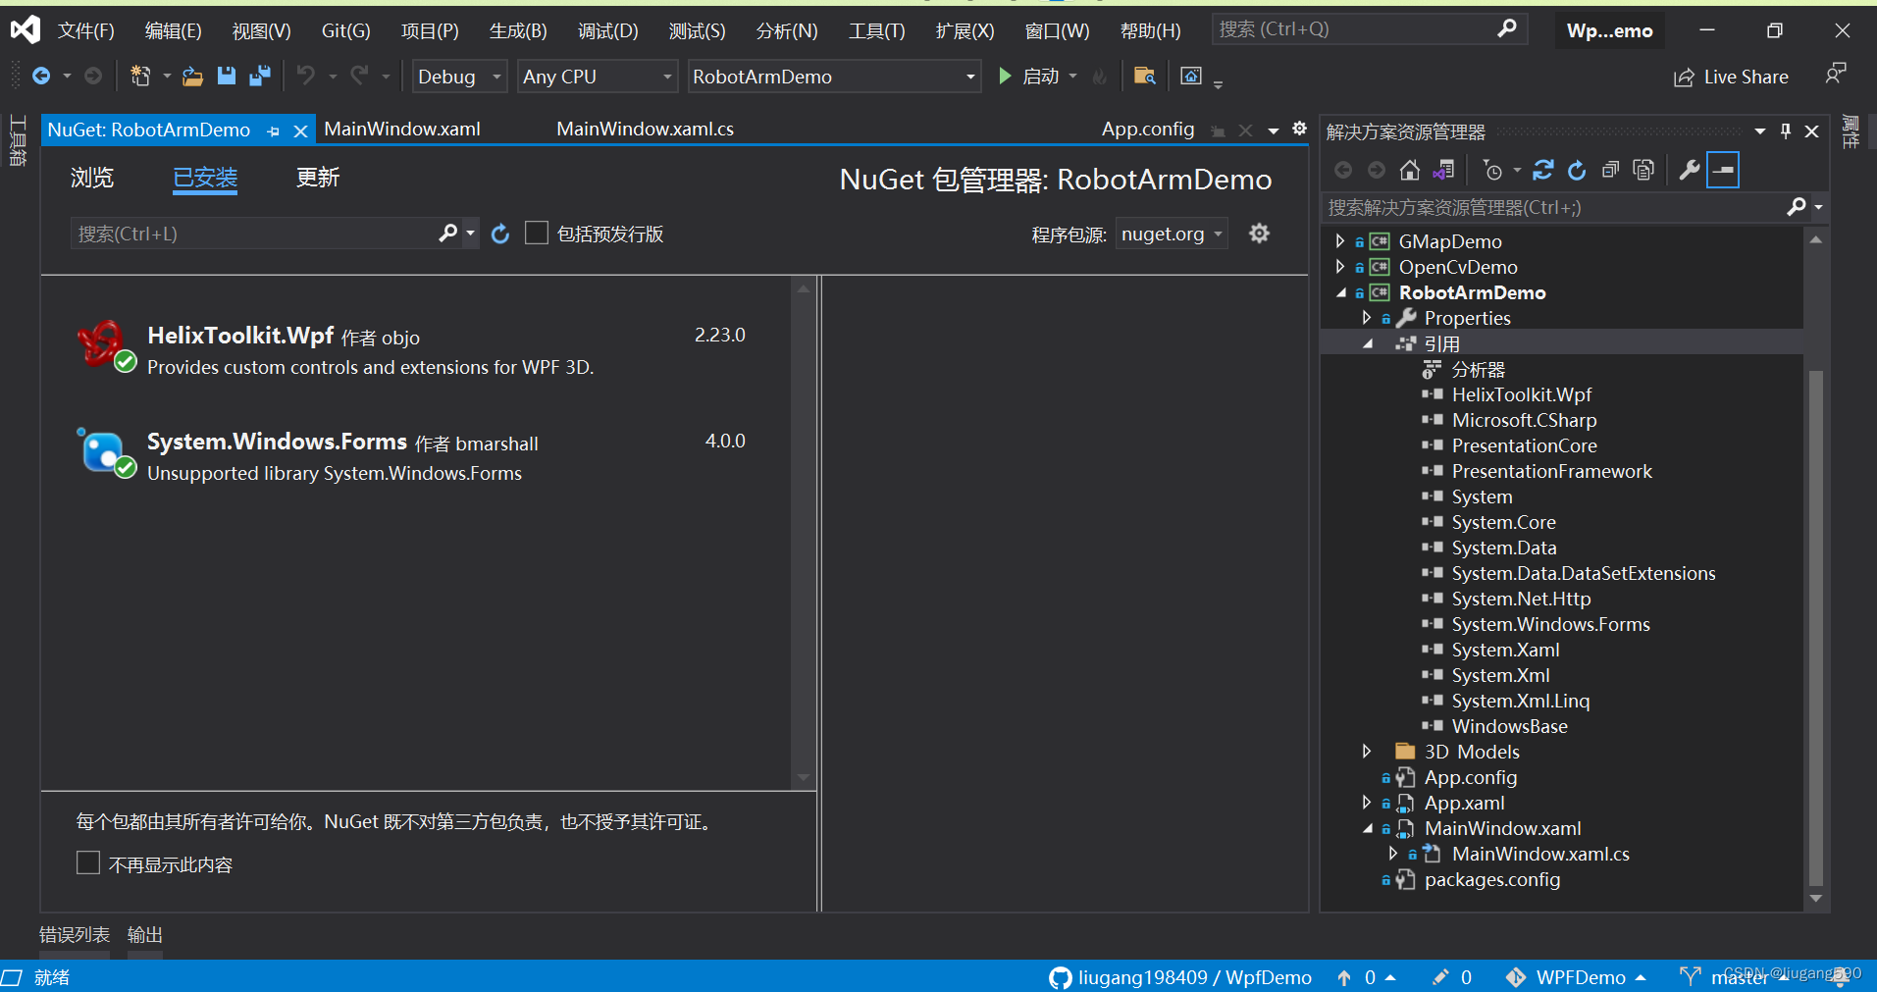The height and width of the screenshot is (992, 1877).
Task: Pin the Solution Explorer panel
Action: tap(1786, 131)
